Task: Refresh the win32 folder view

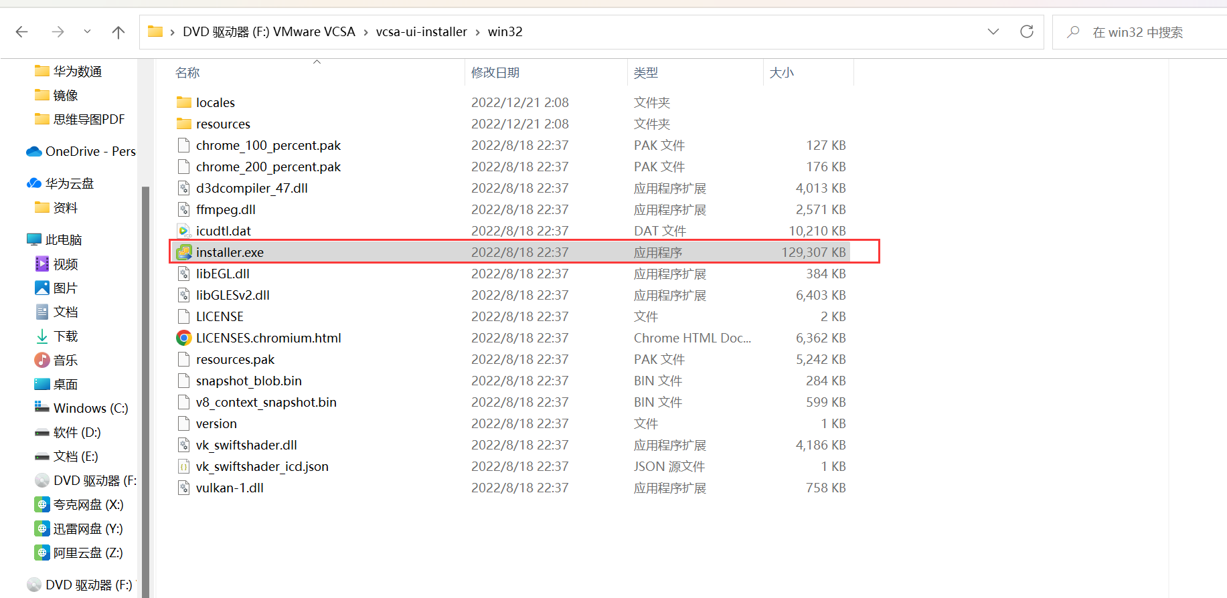Action: (x=1027, y=31)
